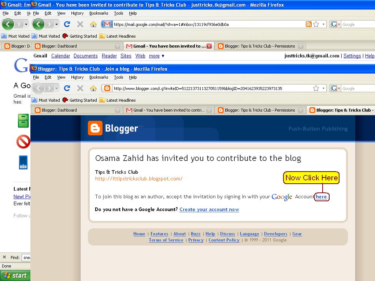Viewport: 375px width, 281px height.
Task: Click Developers link in Blogger footer
Action: coord(275,234)
